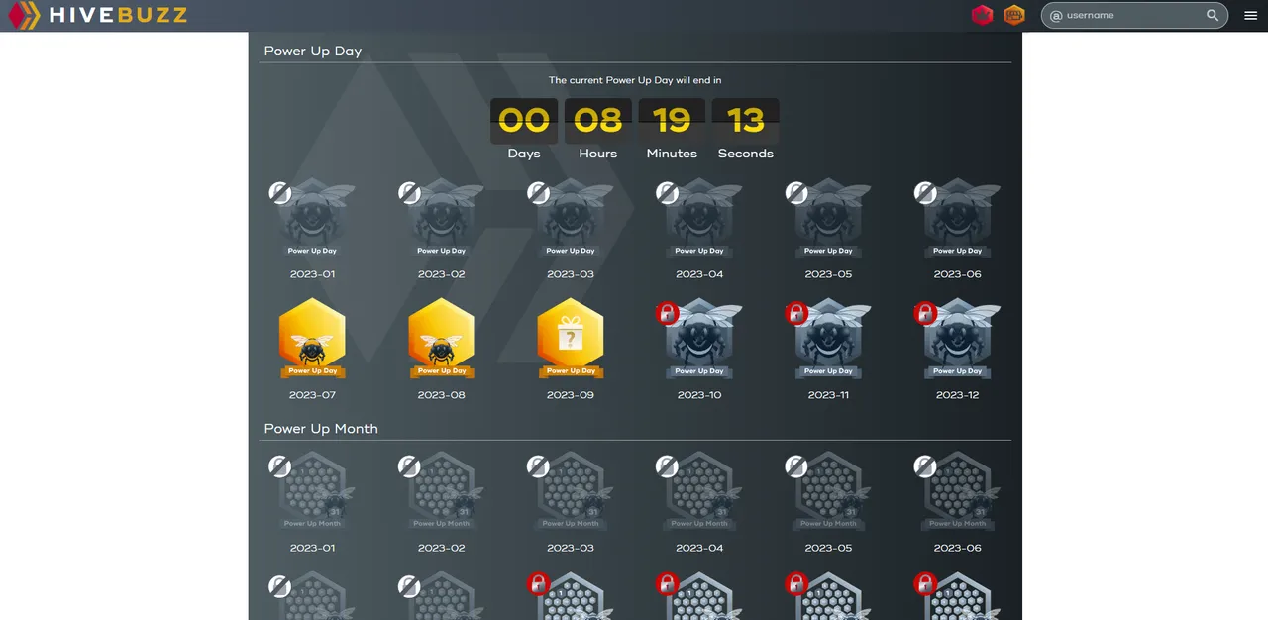The image size is (1268, 620).
Task: Open the gold 2023-08 Power Up Day badge
Action: 441,339
